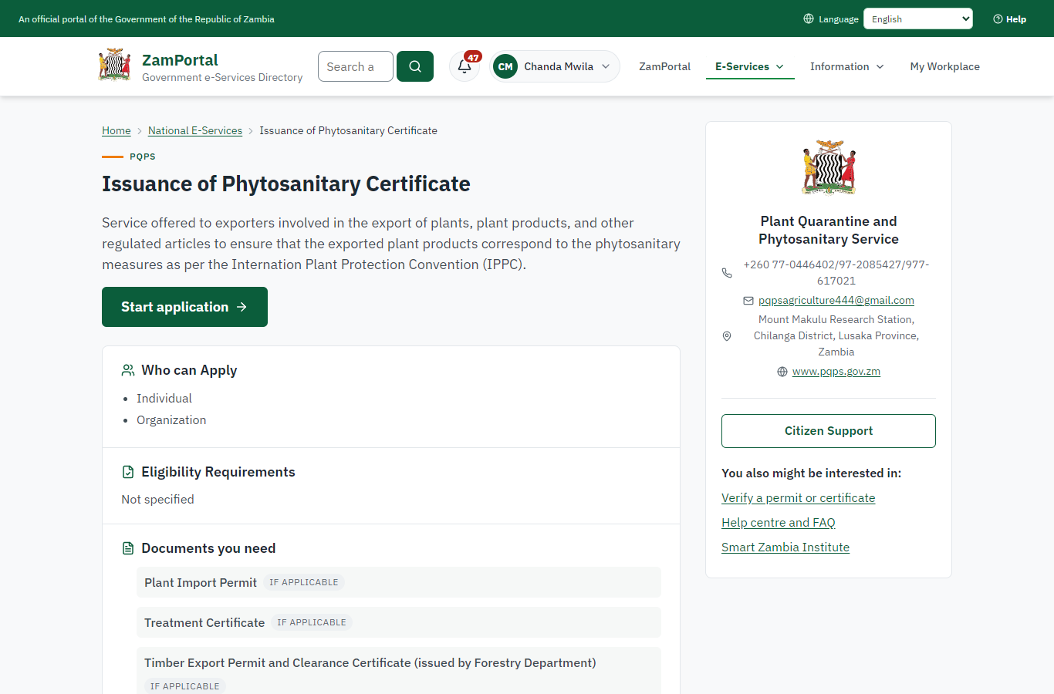
Task: Click the Citizen Support button
Action: [829, 431]
